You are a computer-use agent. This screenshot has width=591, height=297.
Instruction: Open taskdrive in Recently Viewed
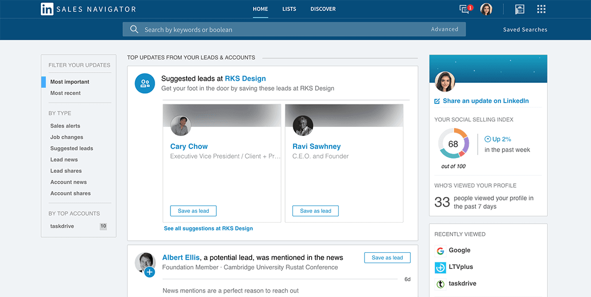pyautogui.click(x=462, y=284)
